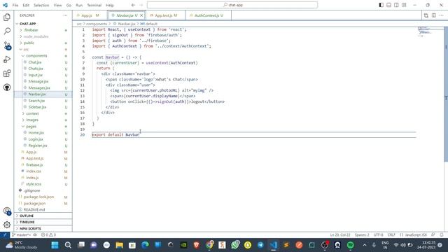Click the CRLF line ending status item
This screenshot has width=448, height=252.
[391, 235]
